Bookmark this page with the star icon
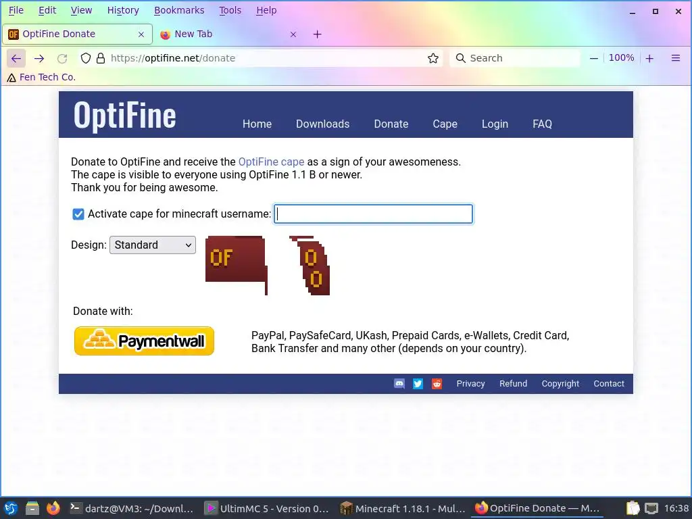The height and width of the screenshot is (519, 692). 433,58
